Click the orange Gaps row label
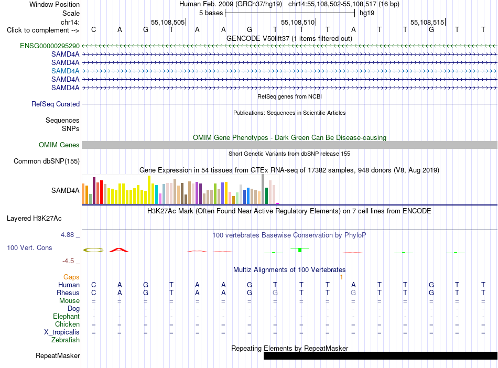This screenshot has width=498, height=368. coord(71,277)
